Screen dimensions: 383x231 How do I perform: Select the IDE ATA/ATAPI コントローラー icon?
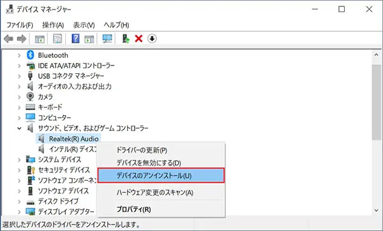pos(31,66)
